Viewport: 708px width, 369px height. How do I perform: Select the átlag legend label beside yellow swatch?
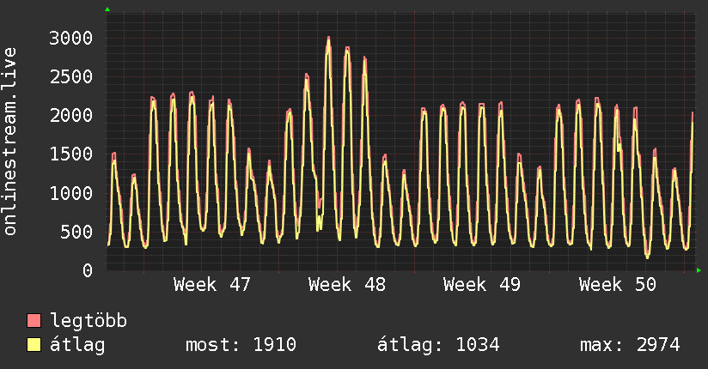tap(77, 345)
